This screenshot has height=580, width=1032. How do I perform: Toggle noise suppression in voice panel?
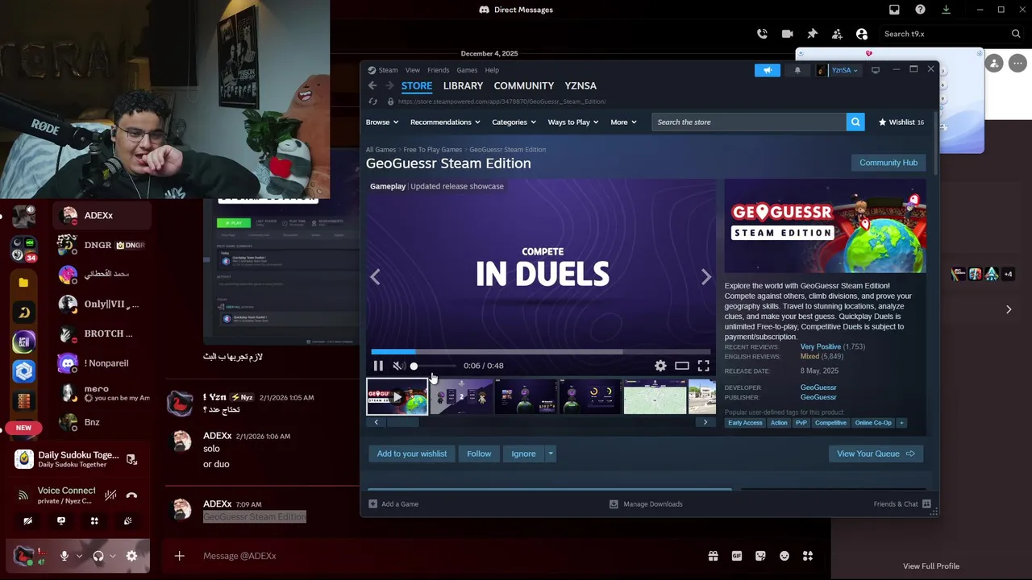pos(110,495)
